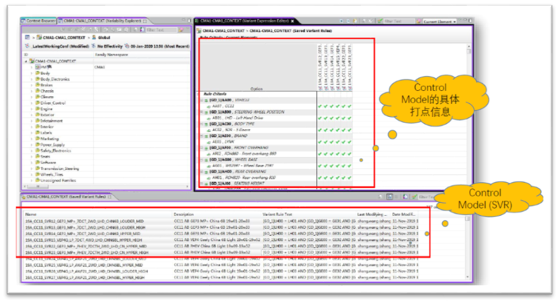Image resolution: width=559 pixels, height=303 pixels.
Task: Click the Engine folder icon in tree
Action: pyautogui.click(x=37, y=108)
